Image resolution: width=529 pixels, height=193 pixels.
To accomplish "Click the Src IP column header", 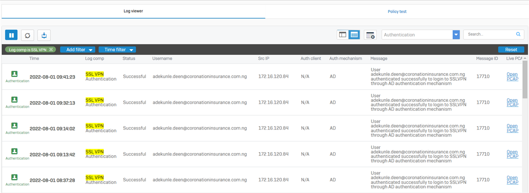I will tap(264, 58).
